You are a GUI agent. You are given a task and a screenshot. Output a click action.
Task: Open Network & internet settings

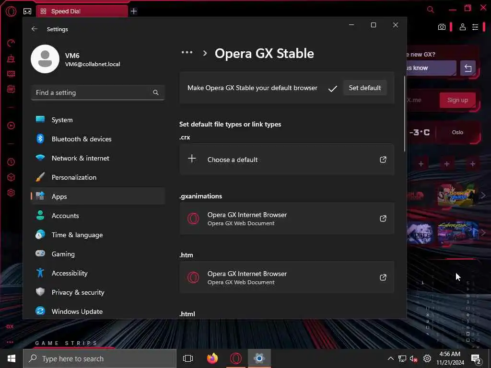click(98, 158)
